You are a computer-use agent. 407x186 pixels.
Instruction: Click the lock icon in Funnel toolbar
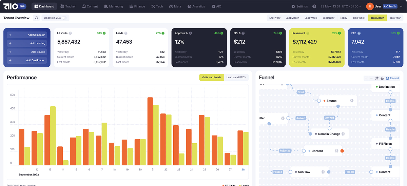(x=382, y=78)
